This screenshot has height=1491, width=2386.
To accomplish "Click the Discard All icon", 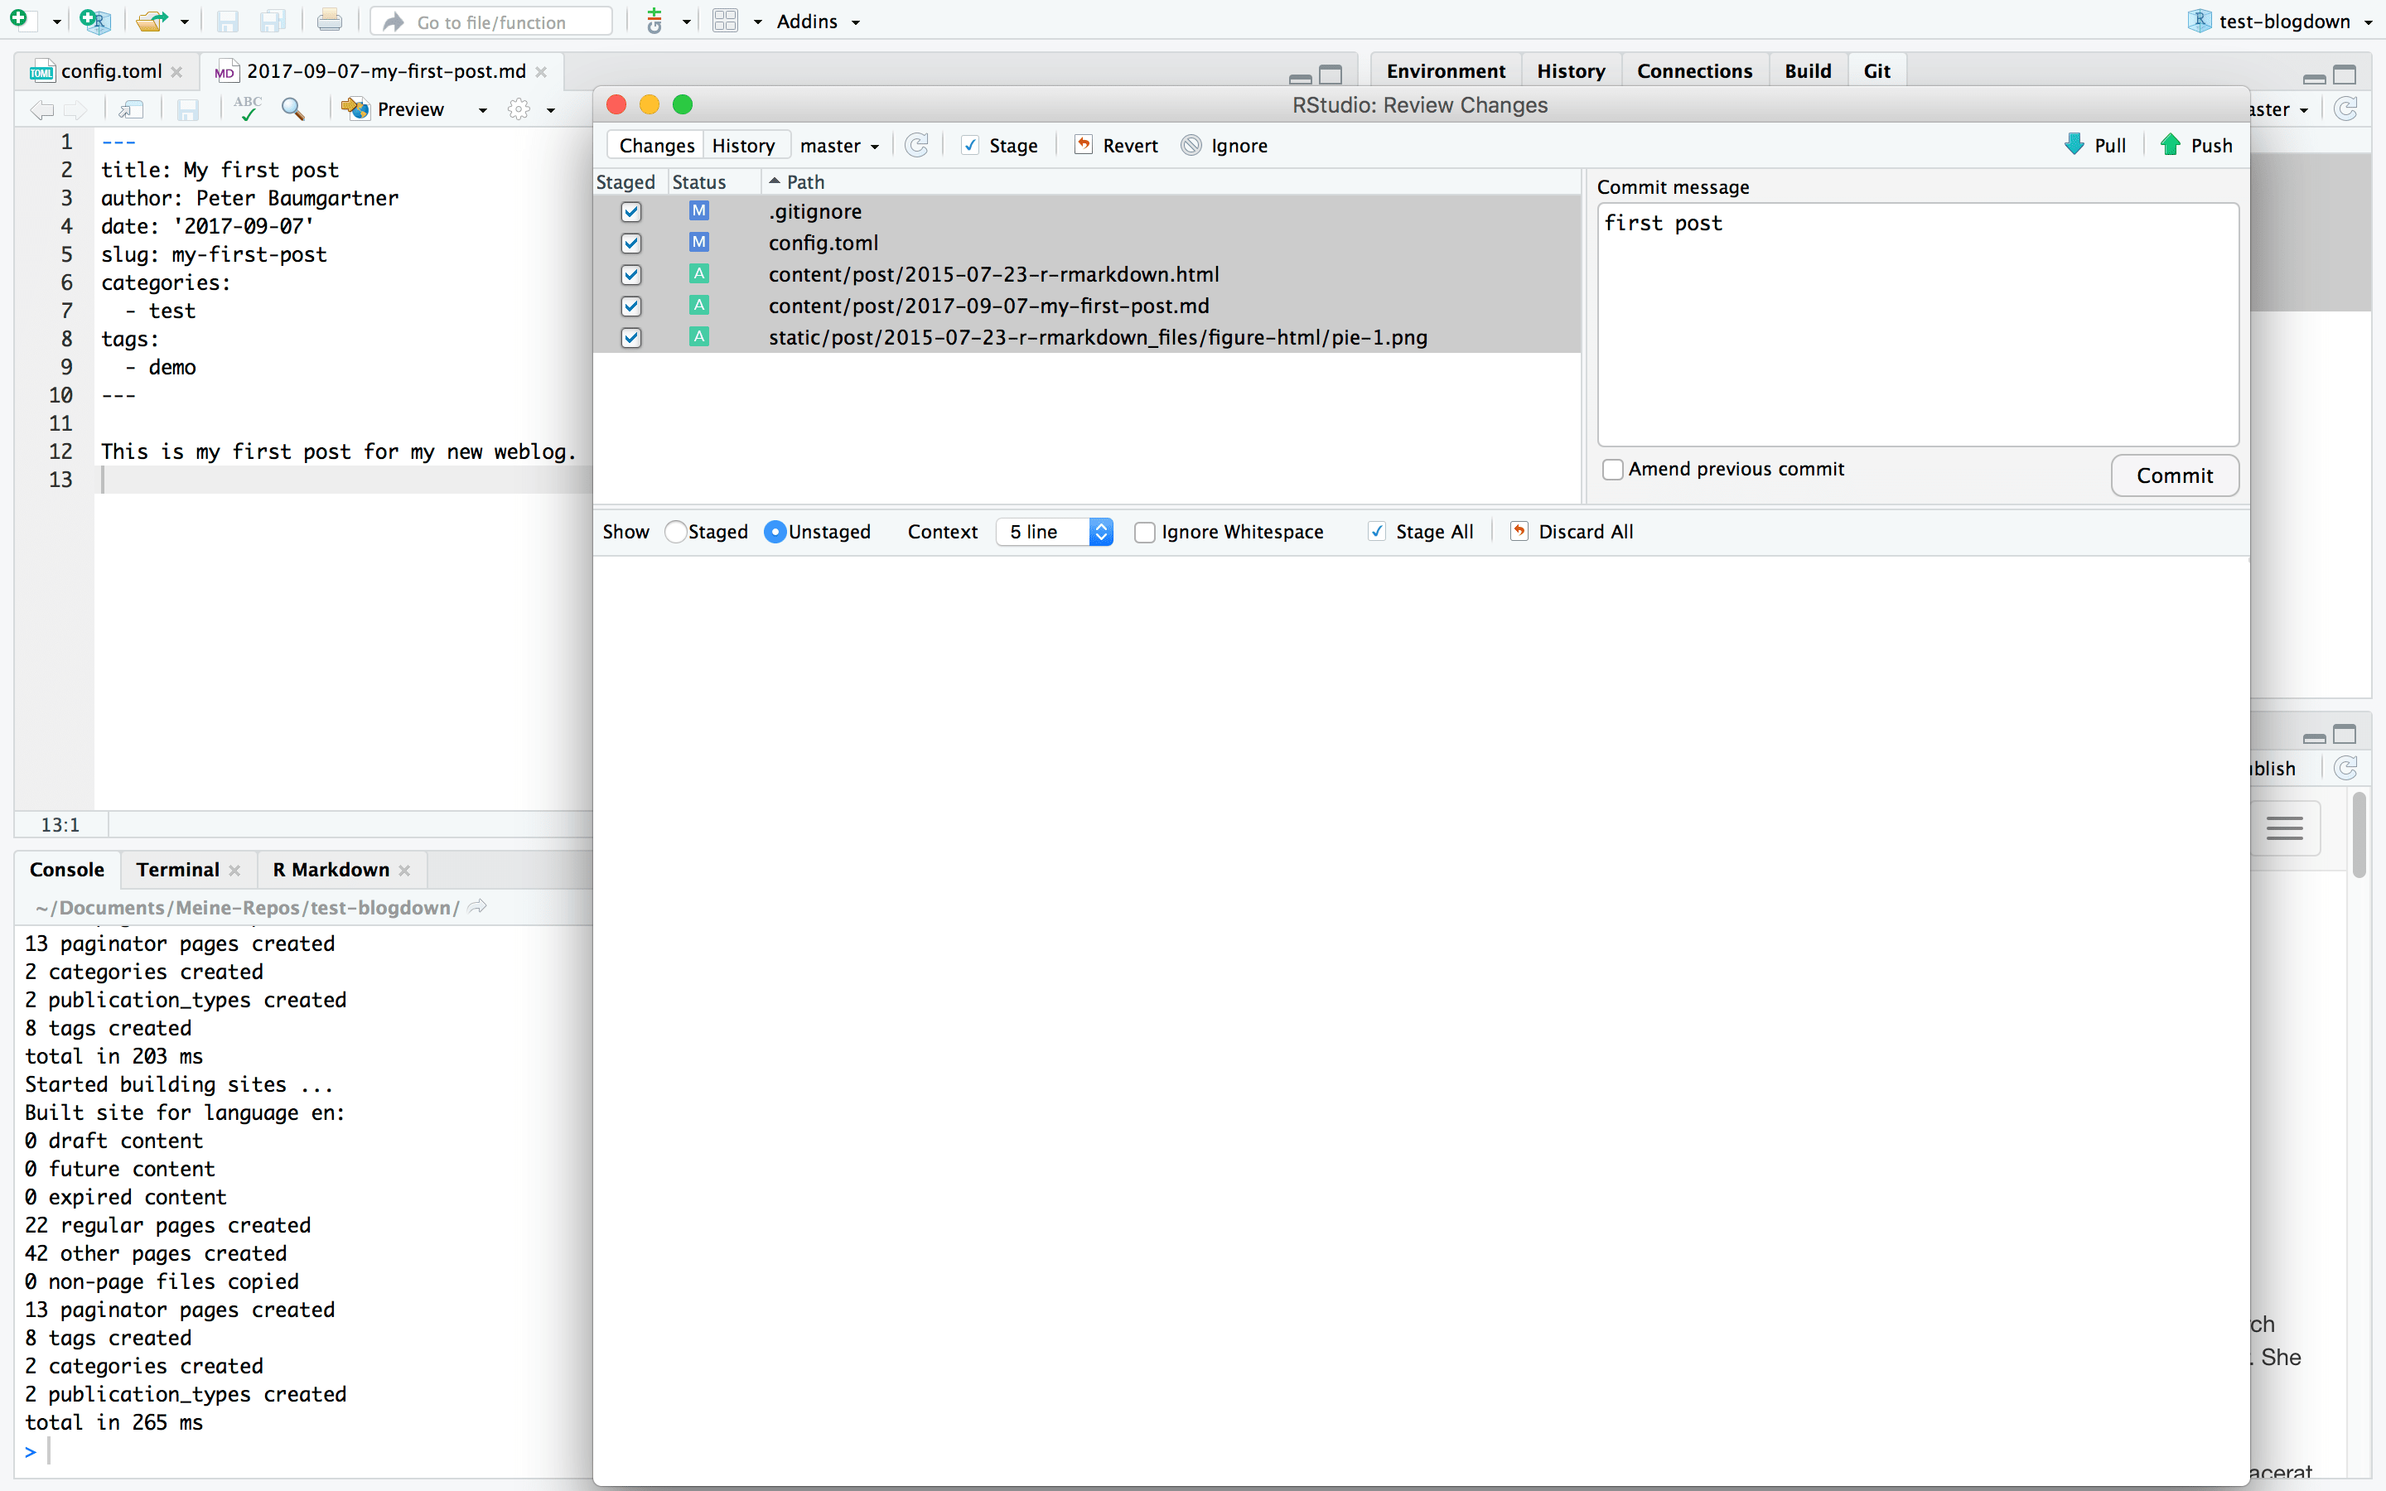I will 1519,532.
